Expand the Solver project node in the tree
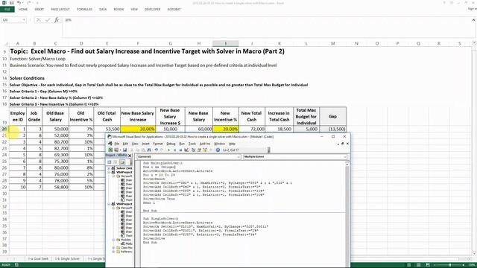 tap(109, 168)
